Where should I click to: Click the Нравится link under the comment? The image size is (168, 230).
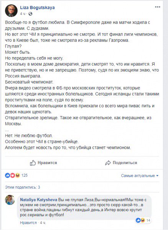click(x=28, y=223)
